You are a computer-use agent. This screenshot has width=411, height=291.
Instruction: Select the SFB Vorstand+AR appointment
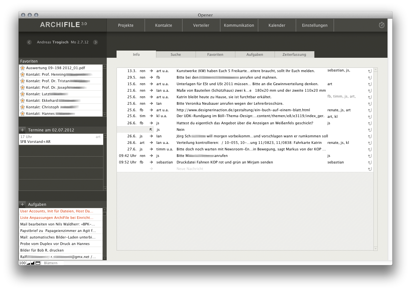click(35, 142)
